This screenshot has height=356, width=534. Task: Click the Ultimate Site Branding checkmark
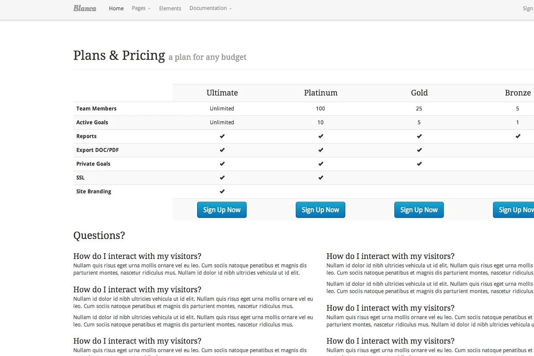point(222,191)
